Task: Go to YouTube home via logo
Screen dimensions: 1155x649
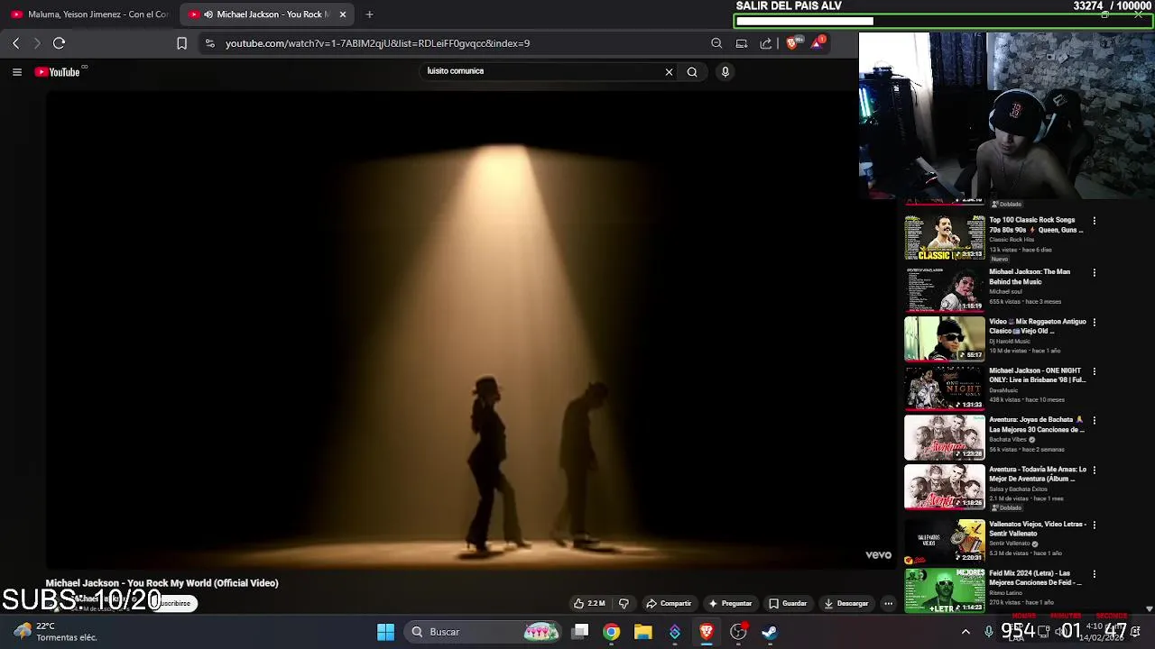Action: (58, 72)
